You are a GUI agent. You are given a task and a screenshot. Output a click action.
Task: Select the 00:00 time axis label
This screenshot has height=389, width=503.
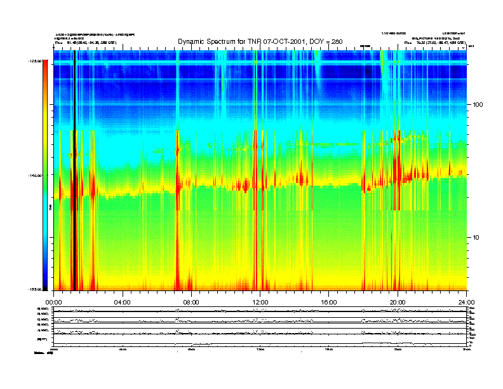point(53,303)
